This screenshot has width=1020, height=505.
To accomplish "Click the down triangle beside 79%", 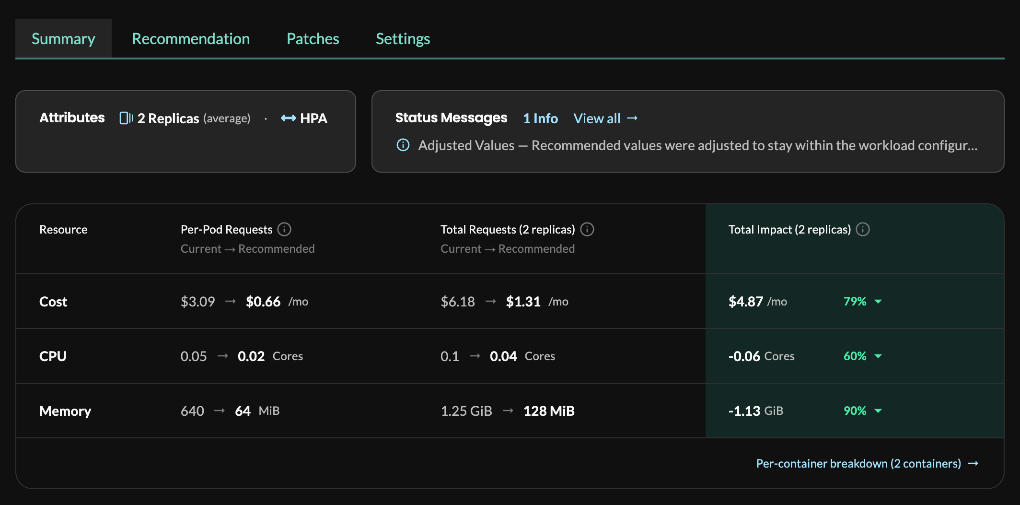I will click(x=878, y=302).
